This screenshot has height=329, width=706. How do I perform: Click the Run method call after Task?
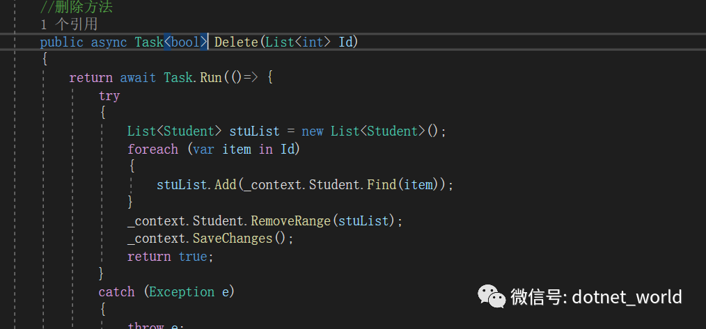210,77
